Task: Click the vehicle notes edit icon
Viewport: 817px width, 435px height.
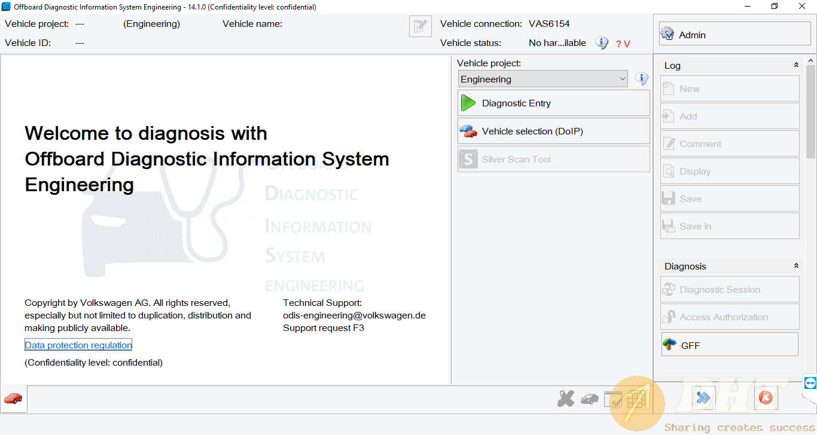Action: 420,27
